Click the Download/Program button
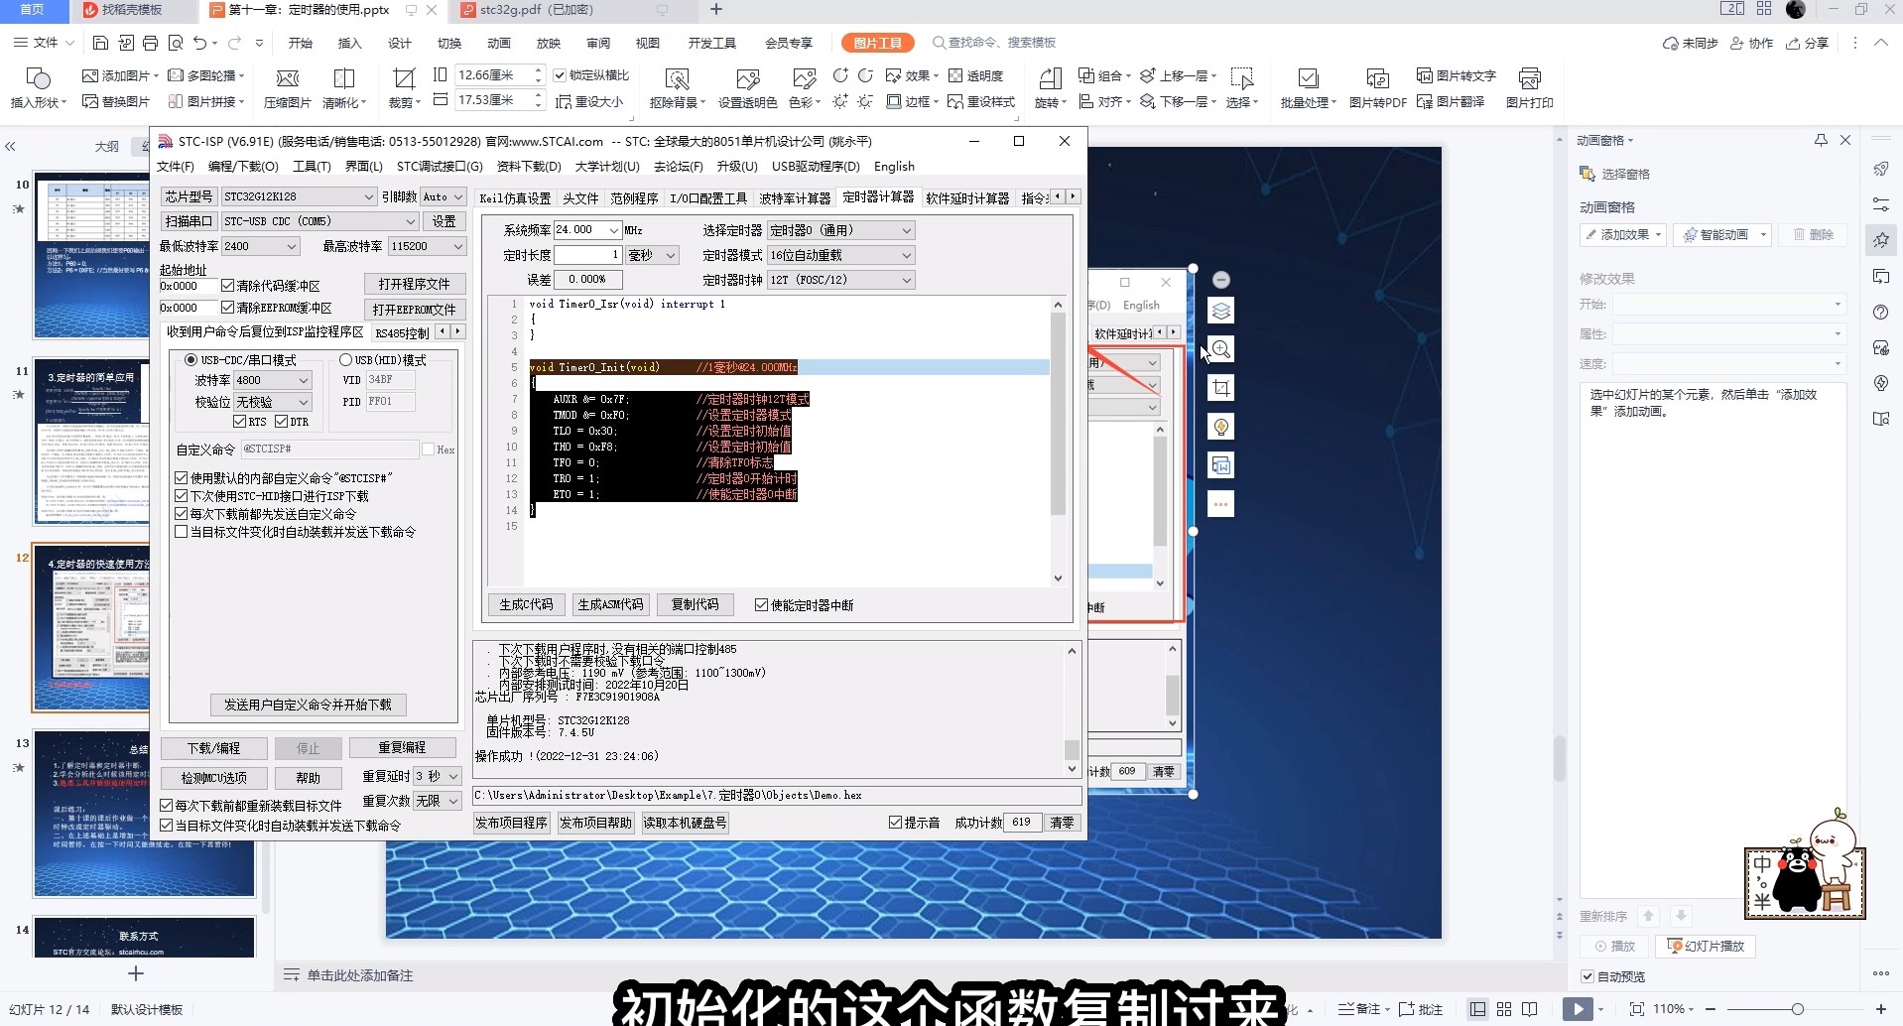This screenshot has height=1026, width=1903. coord(214,748)
